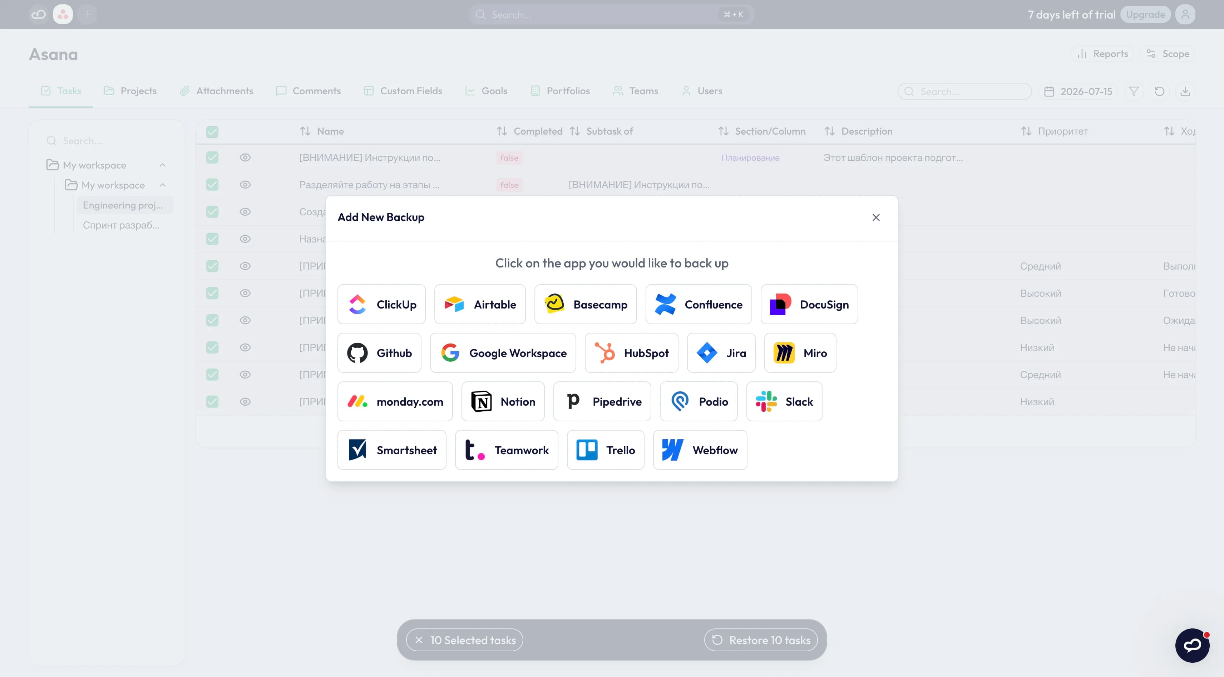Uncheck the ВНИМАНИЕ Инструкции task row checkbox
Image resolution: width=1224 pixels, height=677 pixels.
212,157
